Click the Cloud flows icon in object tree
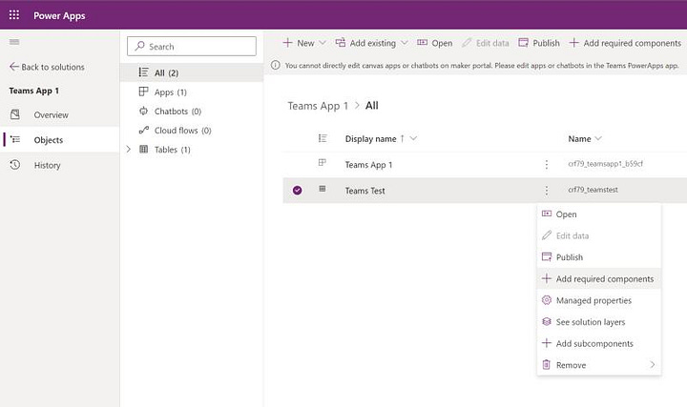 [144, 130]
